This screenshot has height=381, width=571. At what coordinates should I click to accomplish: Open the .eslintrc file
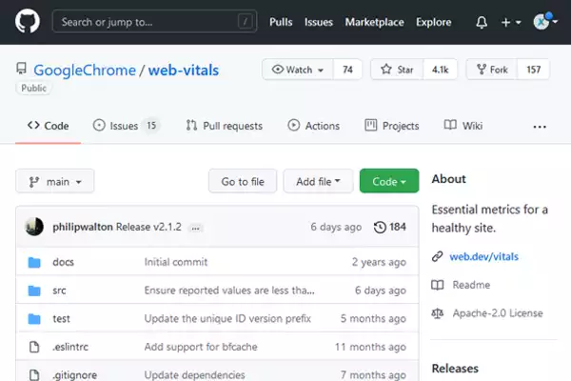(x=70, y=347)
